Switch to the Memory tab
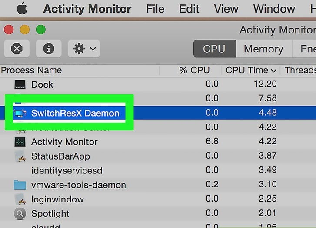316x228 pixels. point(263,49)
